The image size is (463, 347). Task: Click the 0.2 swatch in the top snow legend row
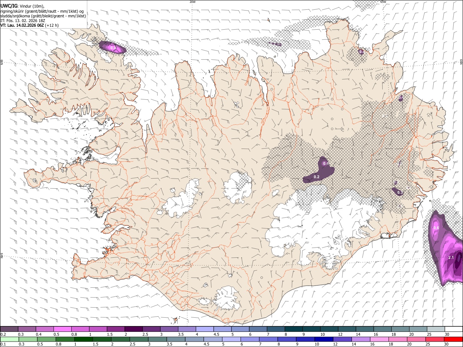coord(9,329)
